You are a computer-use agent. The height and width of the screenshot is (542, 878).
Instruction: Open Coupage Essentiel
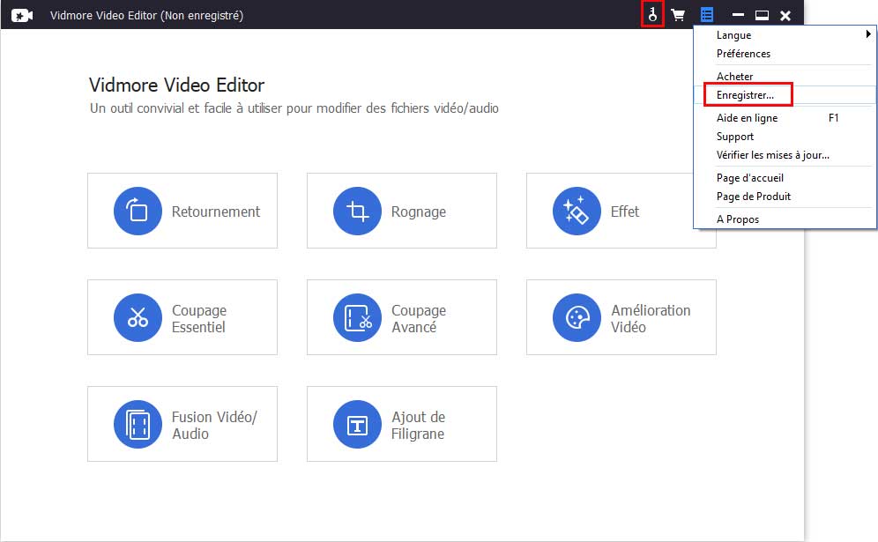[182, 317]
